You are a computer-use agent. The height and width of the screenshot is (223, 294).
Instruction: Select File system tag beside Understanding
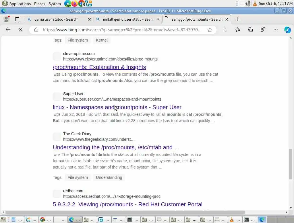point(78,177)
